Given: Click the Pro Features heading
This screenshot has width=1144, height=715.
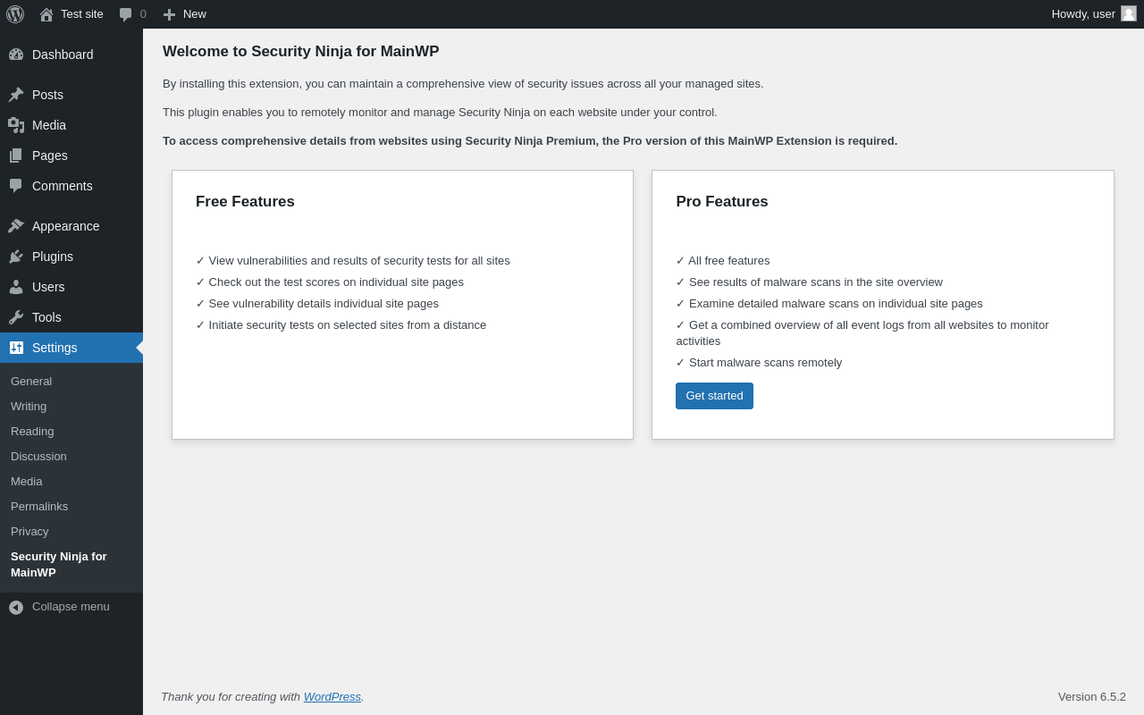Looking at the screenshot, I should click(722, 202).
